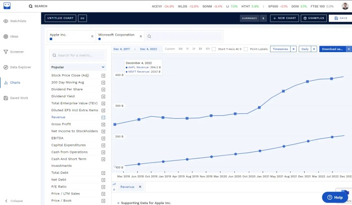Viewport: 352px width, 205px height.
Task: Open Saved Work disk icon
Action: [6, 98]
